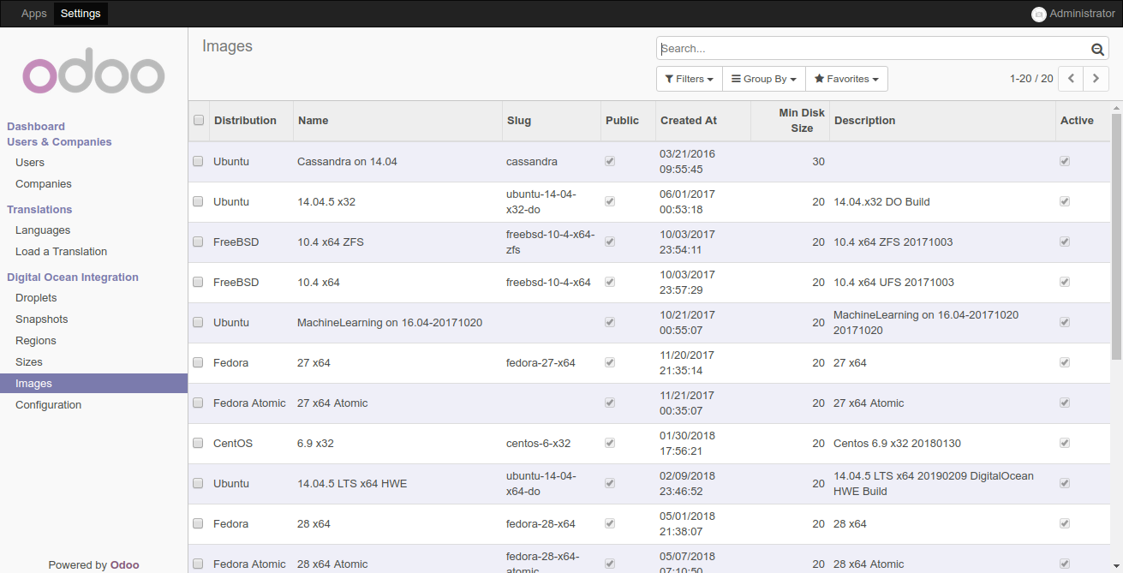The width and height of the screenshot is (1123, 573).
Task: Go to the previous page arrow
Action: pos(1071,79)
